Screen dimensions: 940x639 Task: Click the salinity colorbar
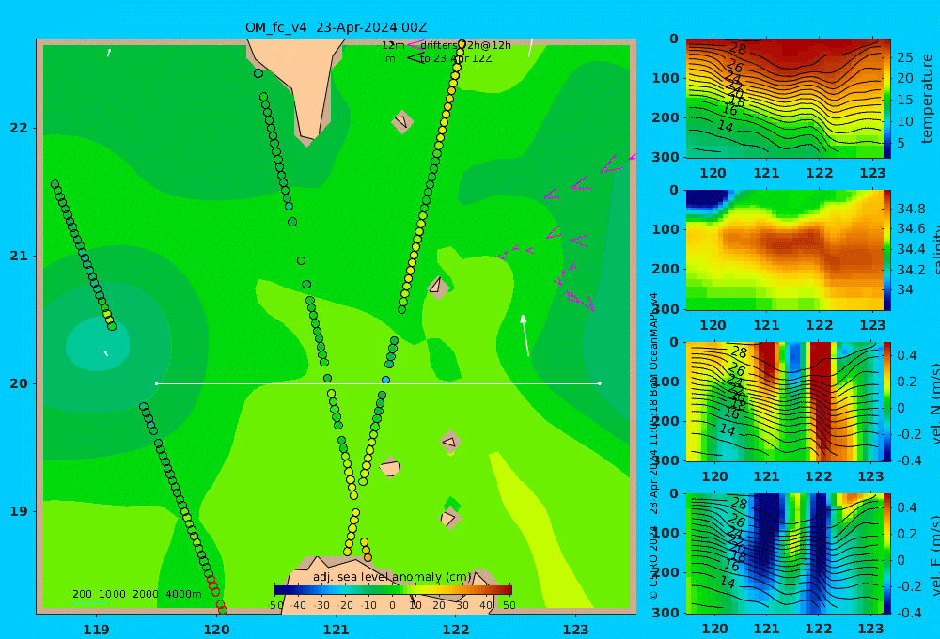point(886,250)
